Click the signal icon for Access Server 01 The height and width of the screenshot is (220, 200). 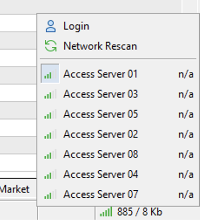point(50,74)
